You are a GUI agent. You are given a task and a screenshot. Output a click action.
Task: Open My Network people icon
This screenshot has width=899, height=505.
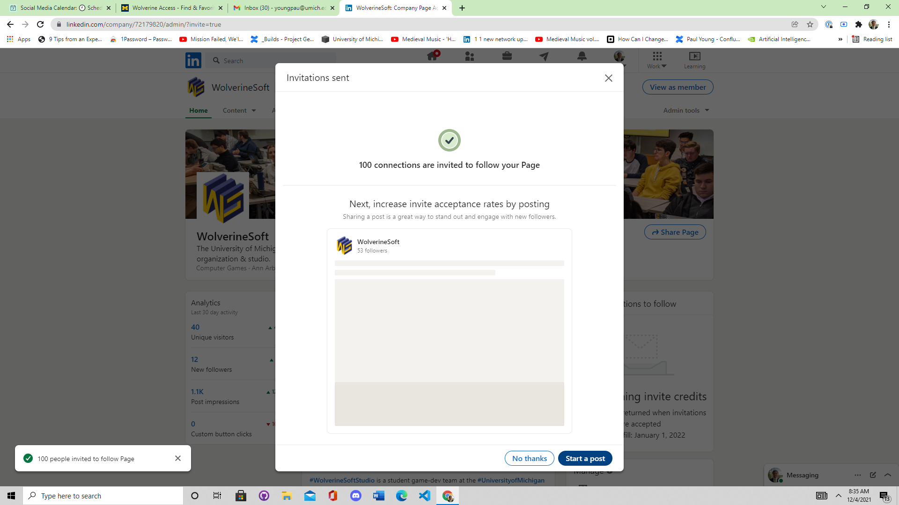[x=470, y=56]
